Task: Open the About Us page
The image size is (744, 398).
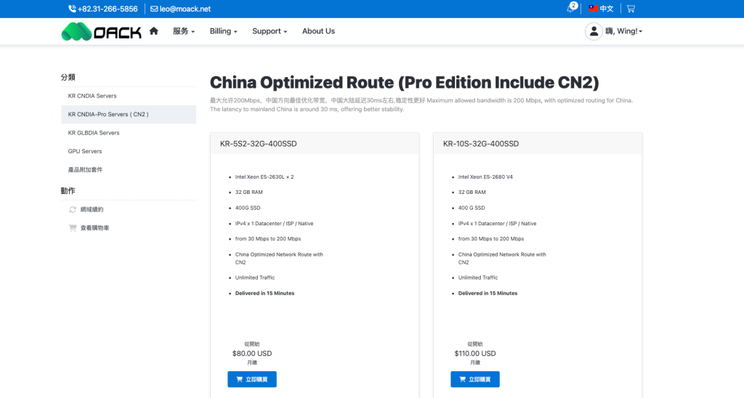Action: tap(318, 31)
